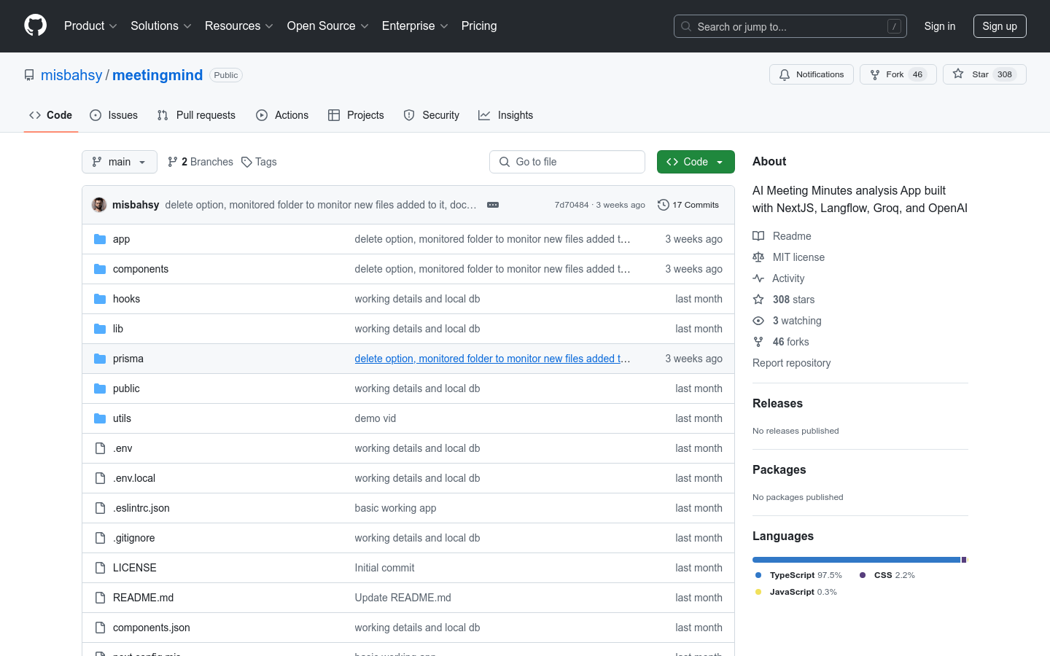The width and height of the screenshot is (1050, 656).
Task: Switch to the Issues tab
Action: pyautogui.click(x=114, y=115)
